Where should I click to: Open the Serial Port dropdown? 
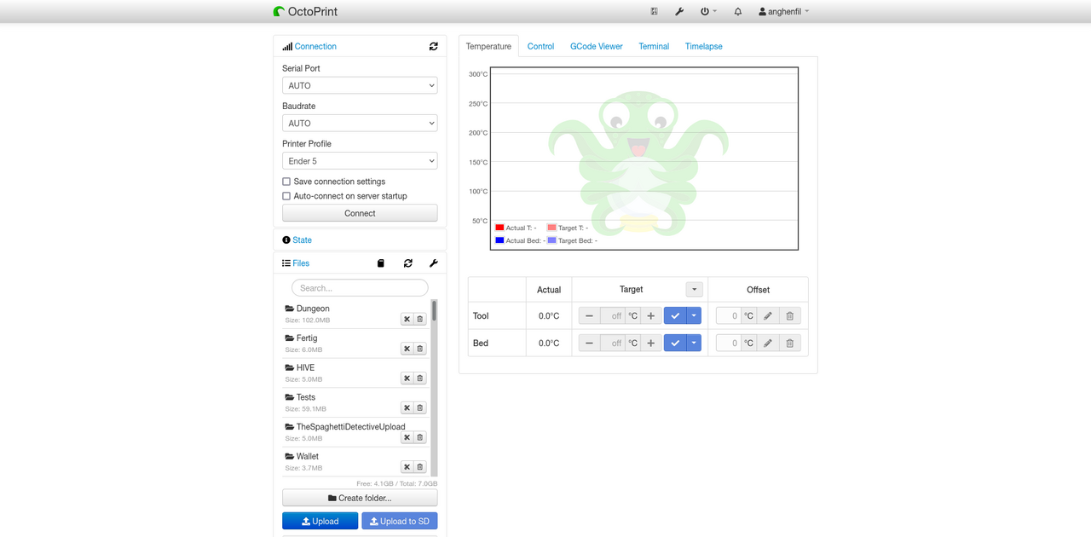[360, 85]
